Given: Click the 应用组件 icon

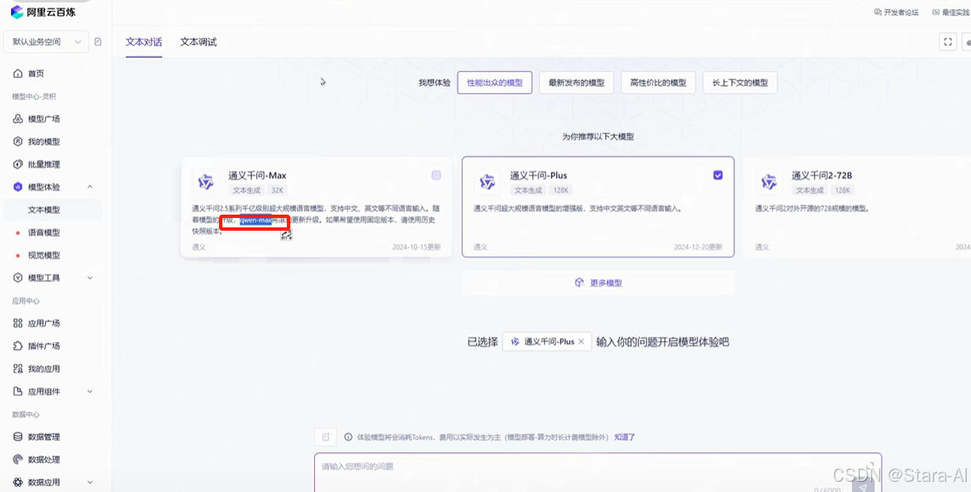Looking at the screenshot, I should (18, 391).
